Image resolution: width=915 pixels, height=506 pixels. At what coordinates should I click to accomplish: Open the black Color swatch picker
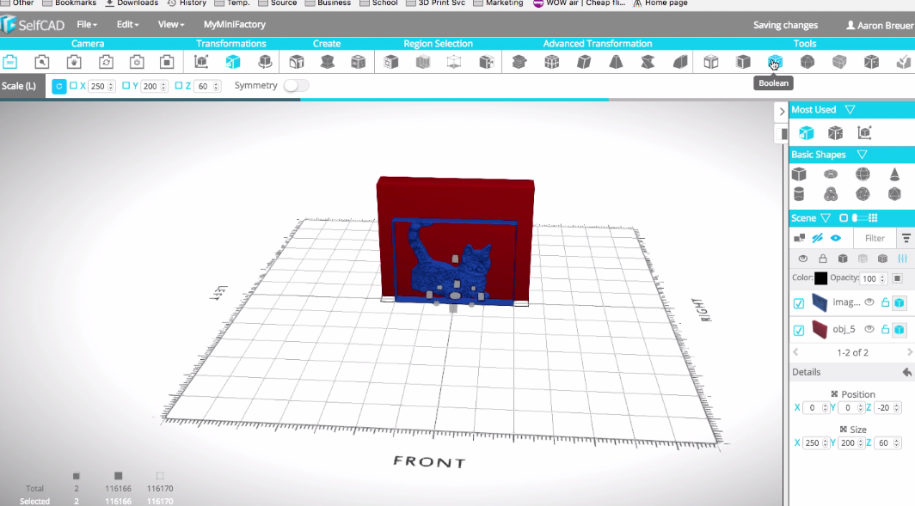820,278
